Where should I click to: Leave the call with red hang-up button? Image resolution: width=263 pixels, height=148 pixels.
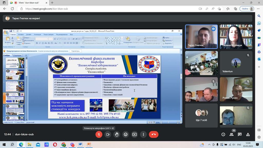[154, 134]
